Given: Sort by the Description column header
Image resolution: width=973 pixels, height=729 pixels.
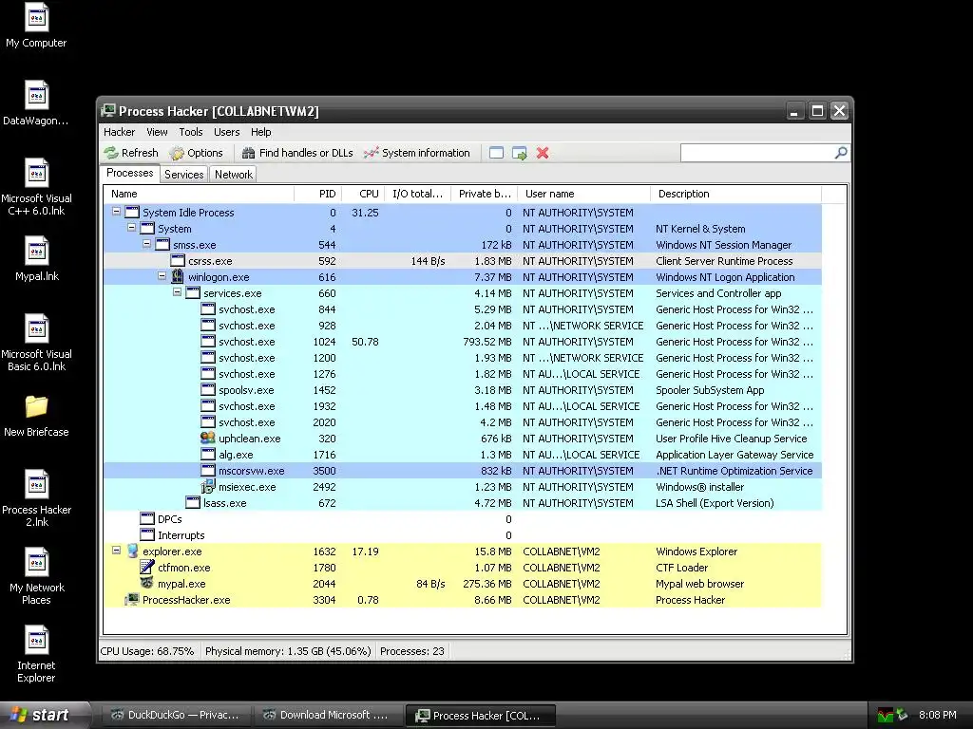Looking at the screenshot, I should (x=736, y=194).
